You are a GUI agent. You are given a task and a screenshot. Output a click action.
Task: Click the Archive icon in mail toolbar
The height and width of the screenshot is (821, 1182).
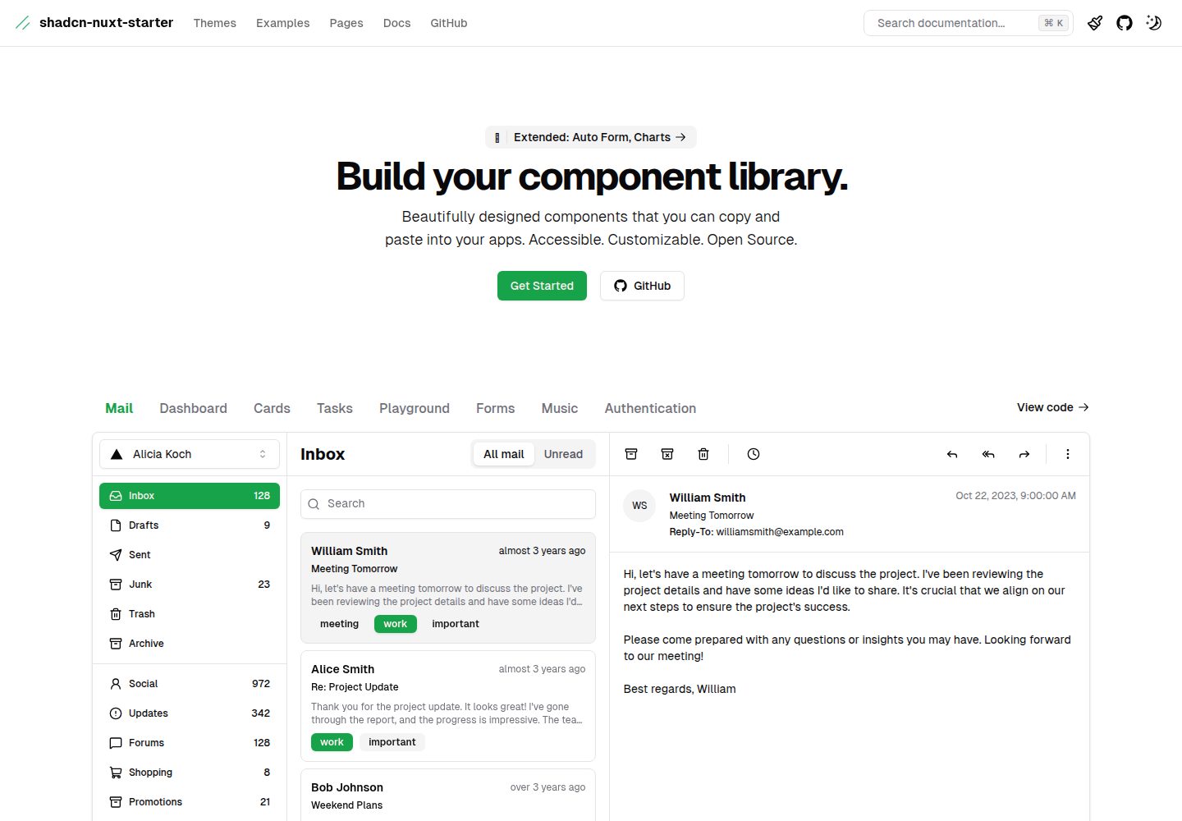(631, 454)
